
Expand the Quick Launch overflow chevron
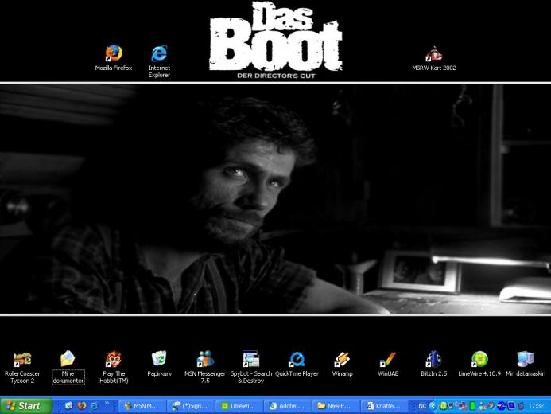pos(107,404)
